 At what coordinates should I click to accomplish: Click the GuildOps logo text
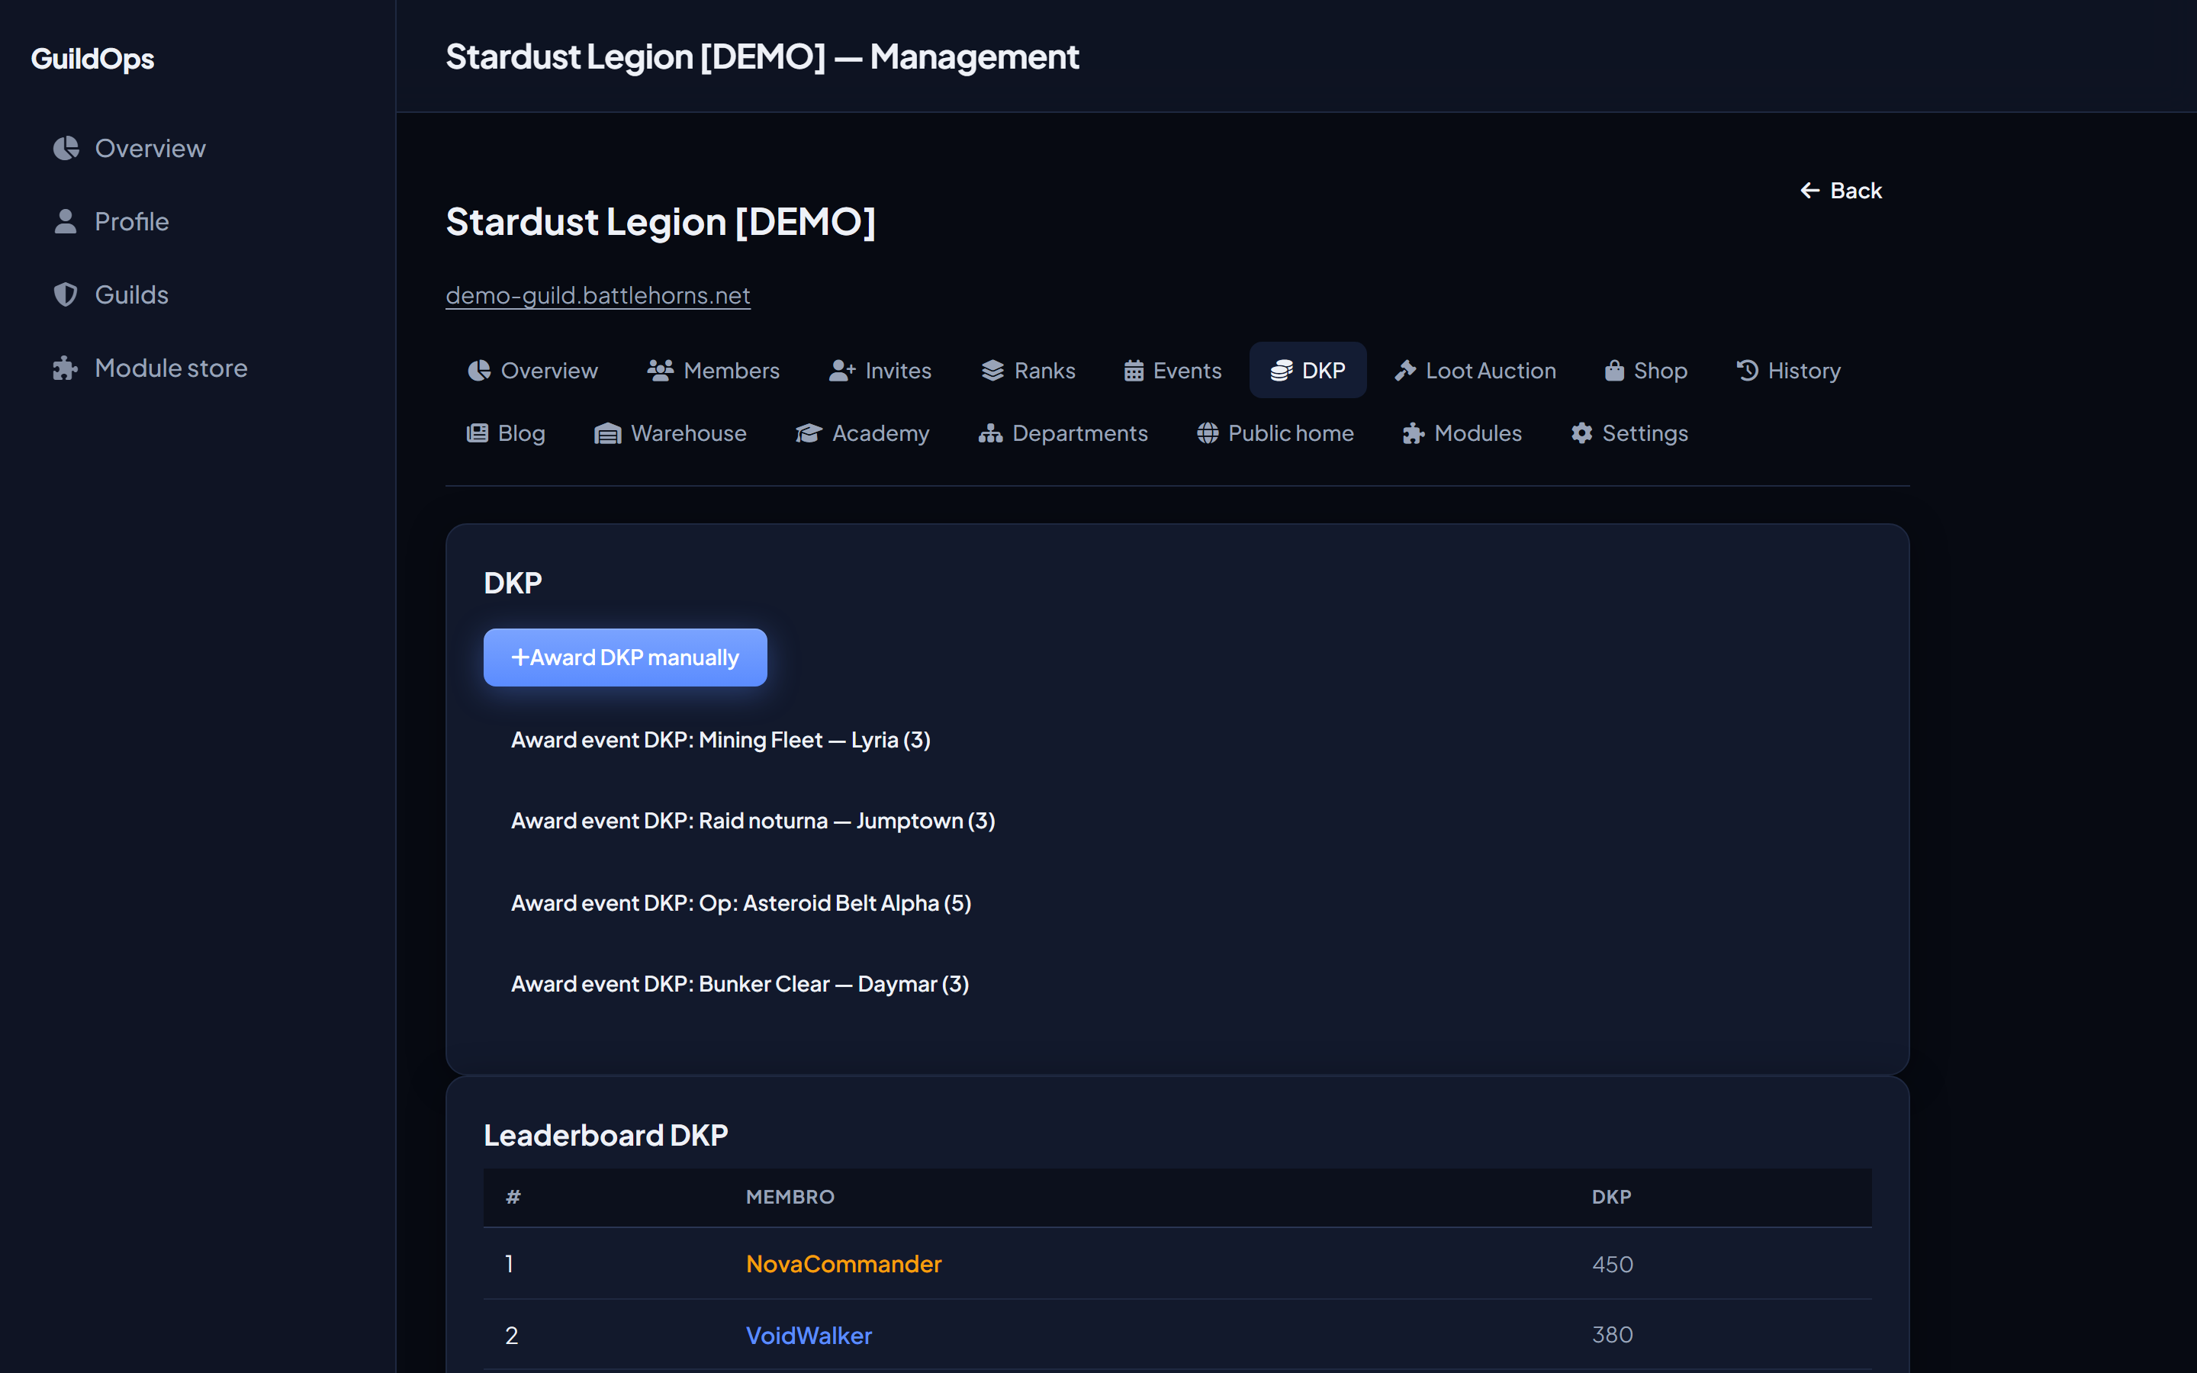(x=92, y=58)
